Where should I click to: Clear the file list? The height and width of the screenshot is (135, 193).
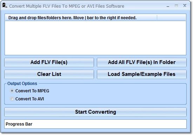coord(49,74)
